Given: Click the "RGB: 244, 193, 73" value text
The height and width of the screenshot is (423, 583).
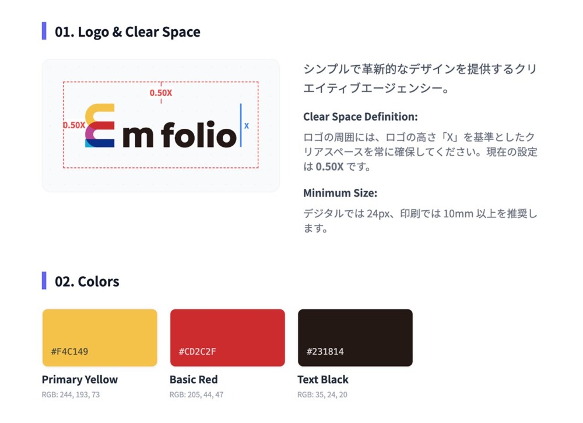Looking at the screenshot, I should [x=71, y=394].
